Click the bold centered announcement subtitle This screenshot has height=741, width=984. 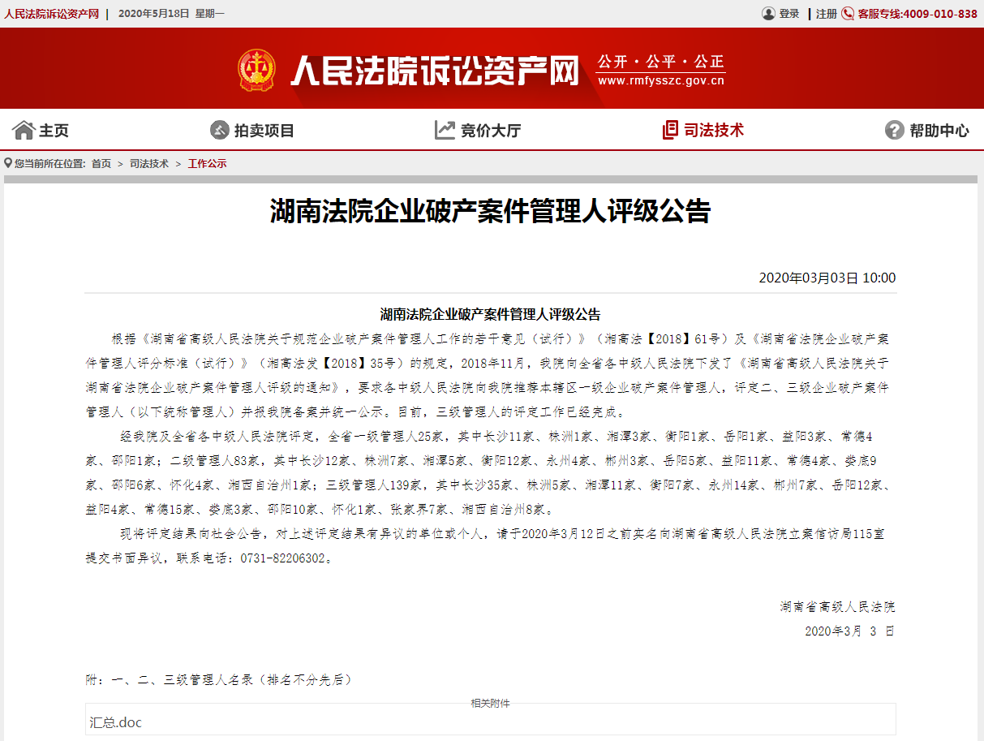click(x=491, y=314)
